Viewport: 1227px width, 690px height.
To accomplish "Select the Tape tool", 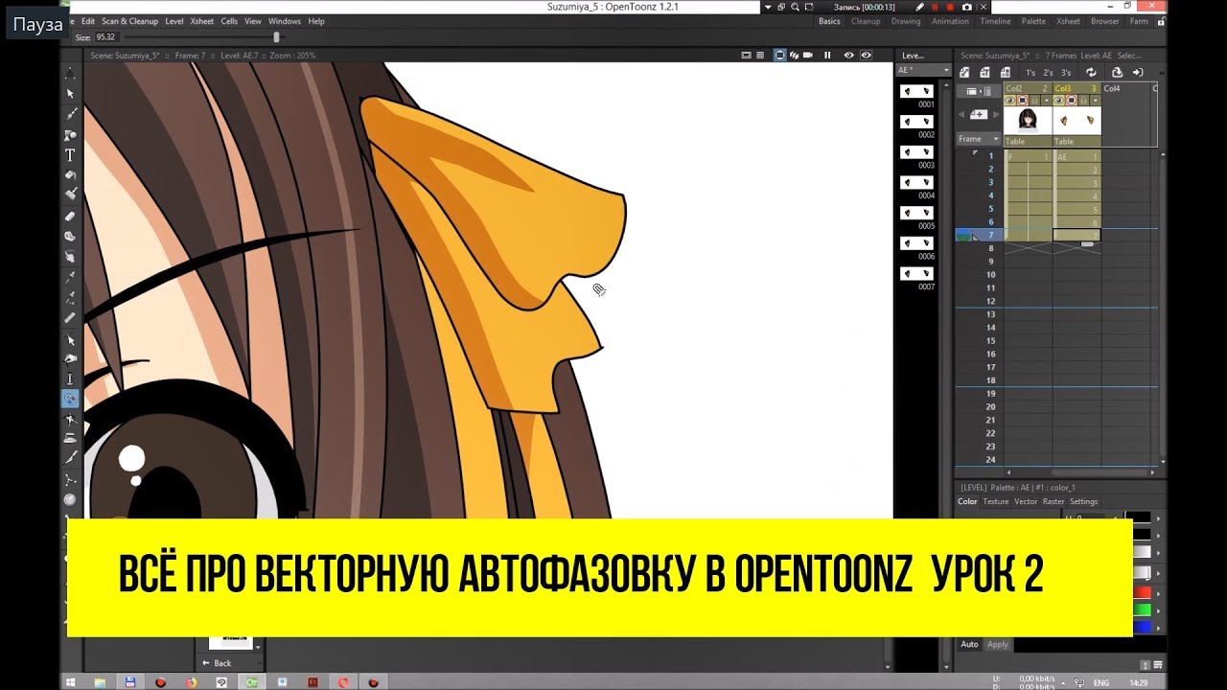I will (x=70, y=237).
